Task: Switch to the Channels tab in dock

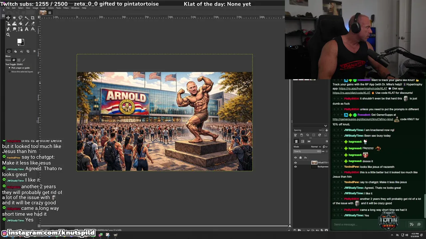Action: tap(303, 141)
